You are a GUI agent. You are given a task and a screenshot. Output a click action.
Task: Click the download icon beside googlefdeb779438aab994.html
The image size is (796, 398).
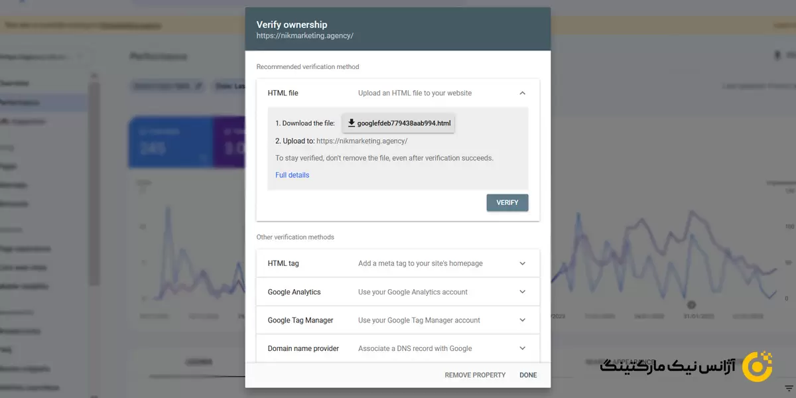coord(352,123)
